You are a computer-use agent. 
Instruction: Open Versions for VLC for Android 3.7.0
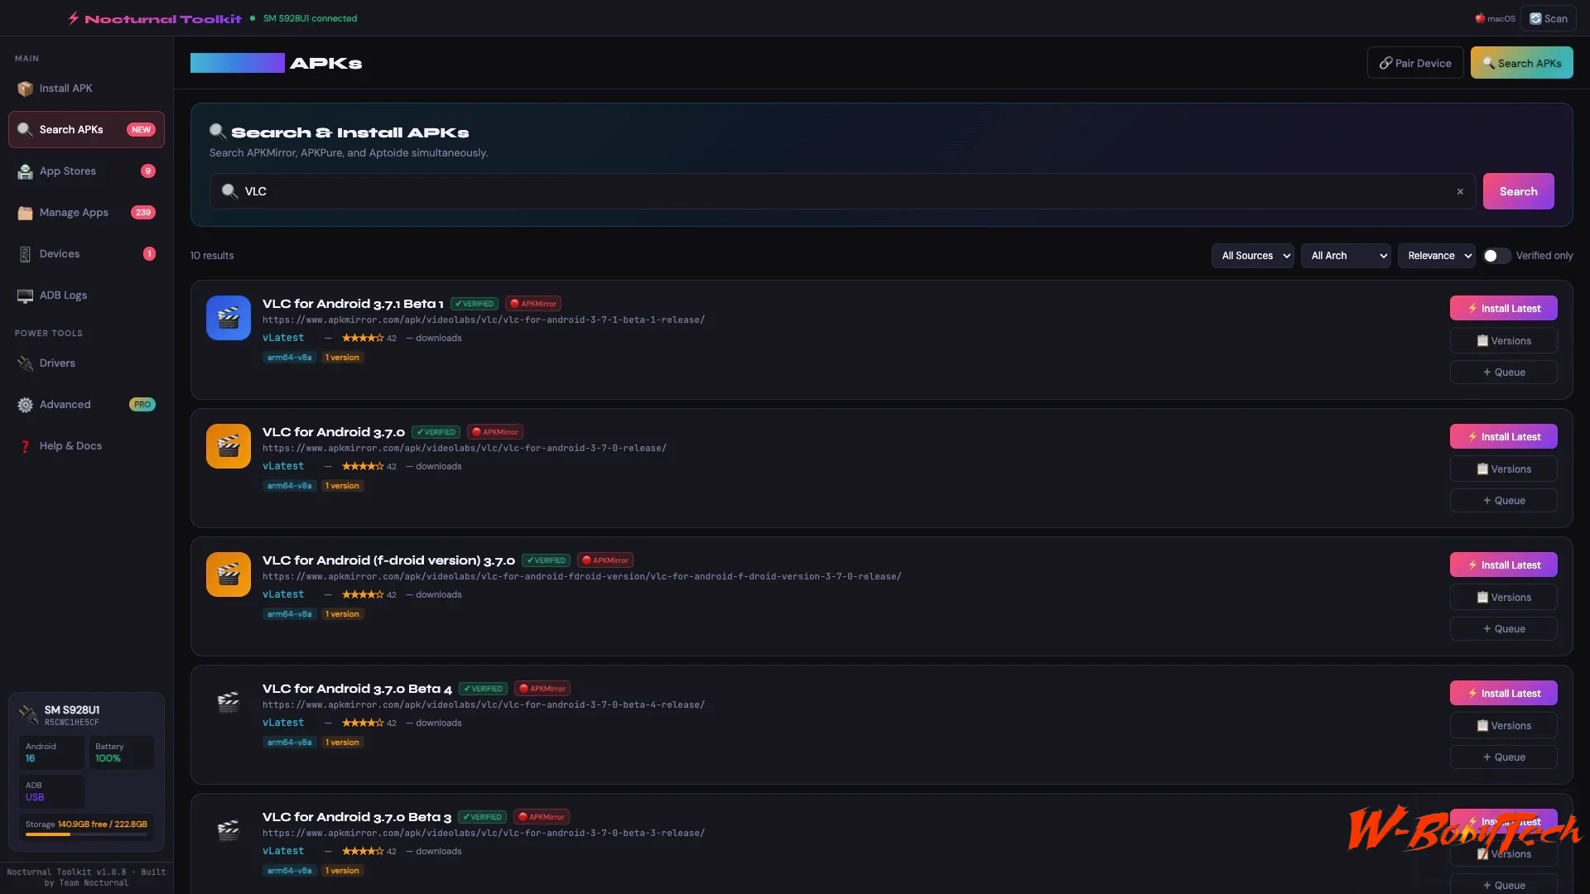1503,469
